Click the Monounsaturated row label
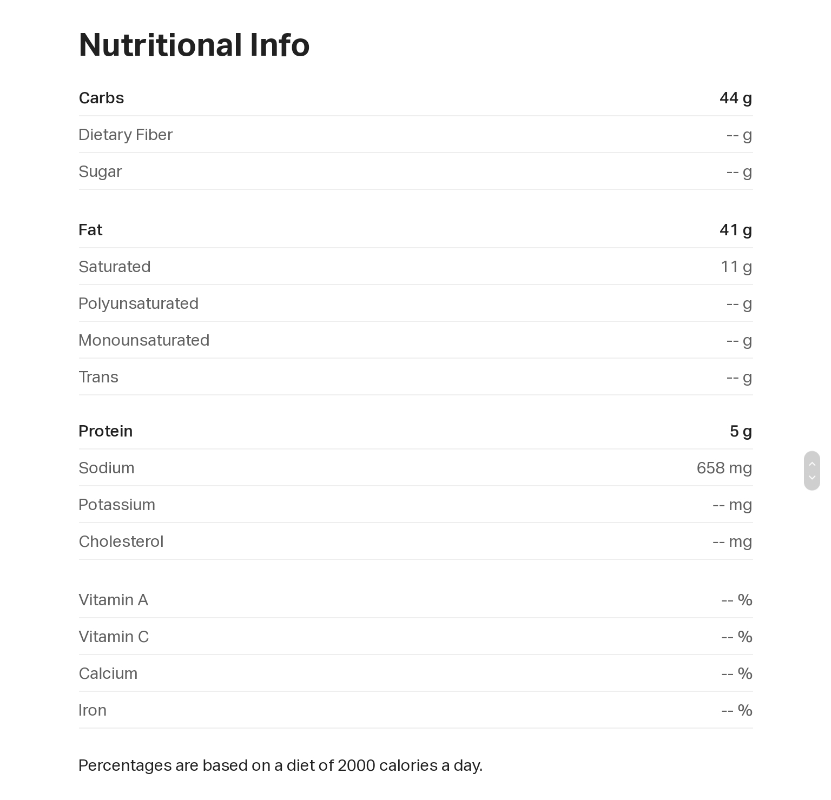 (144, 340)
